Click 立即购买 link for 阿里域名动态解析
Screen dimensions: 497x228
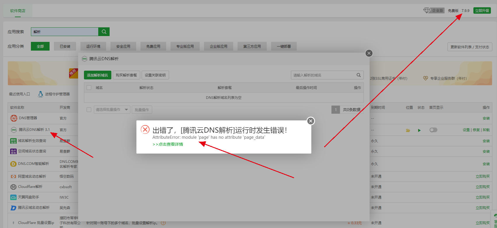coord(483,177)
